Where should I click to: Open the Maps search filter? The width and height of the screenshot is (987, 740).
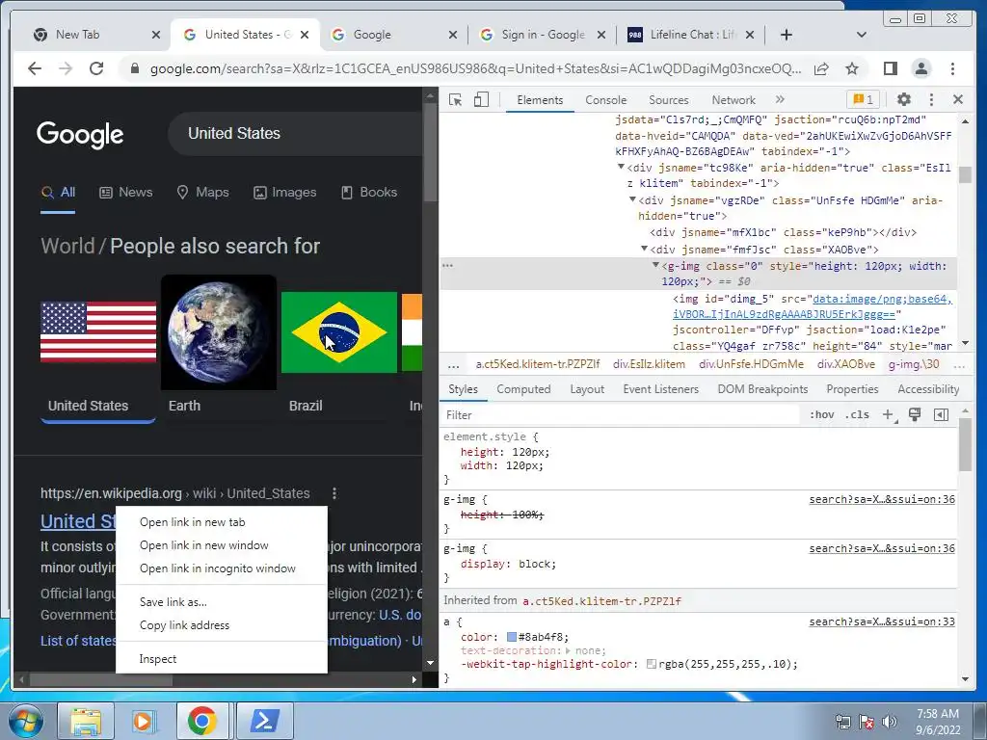tap(202, 193)
